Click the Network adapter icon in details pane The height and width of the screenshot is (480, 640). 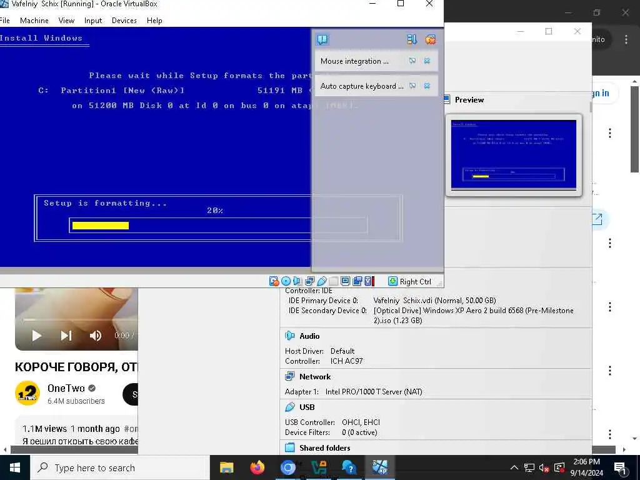pyautogui.click(x=290, y=376)
